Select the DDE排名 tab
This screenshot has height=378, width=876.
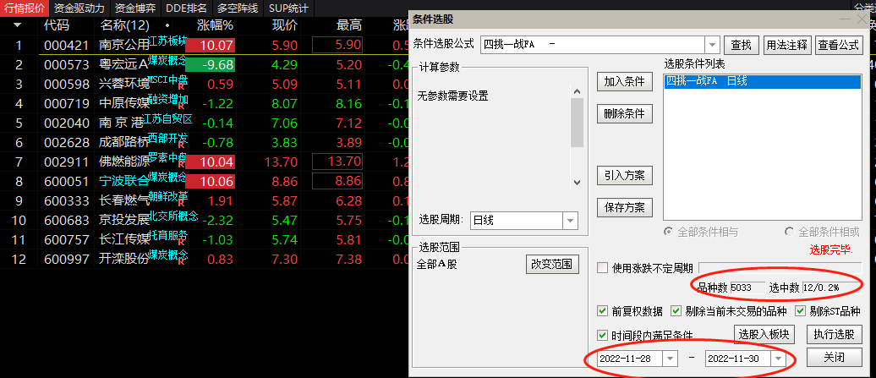pyautogui.click(x=186, y=8)
